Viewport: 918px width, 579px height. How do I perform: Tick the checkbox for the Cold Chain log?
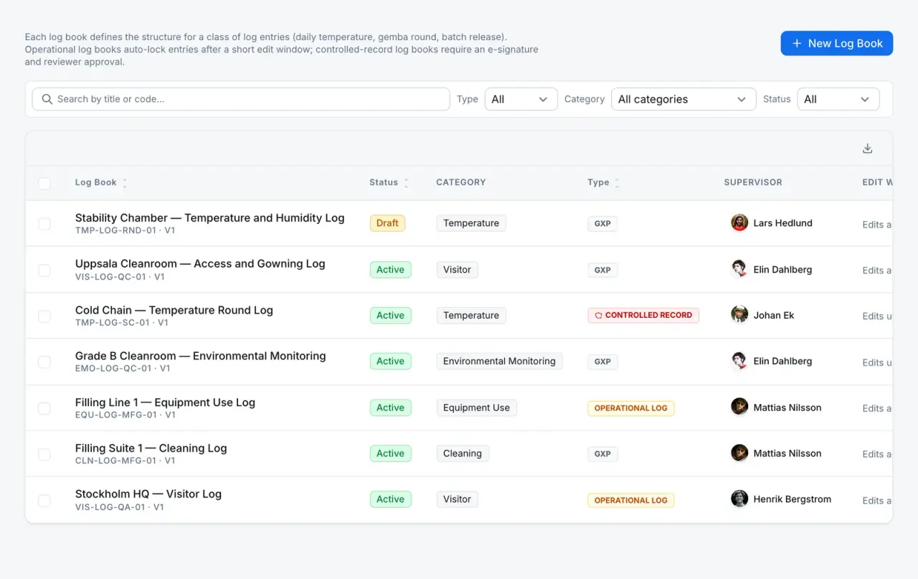pyautogui.click(x=44, y=316)
